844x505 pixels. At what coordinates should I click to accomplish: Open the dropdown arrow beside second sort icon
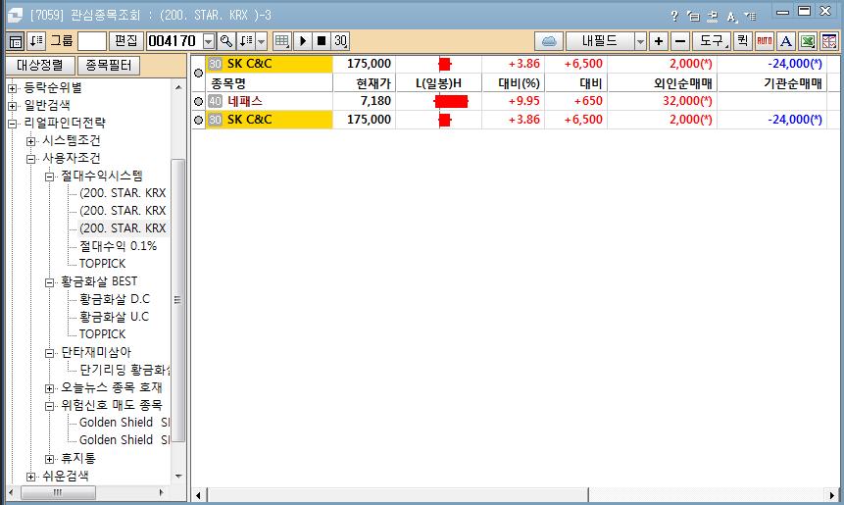(261, 41)
